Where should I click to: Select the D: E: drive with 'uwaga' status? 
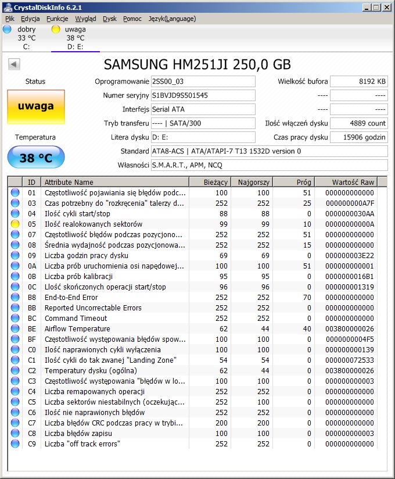click(x=75, y=38)
